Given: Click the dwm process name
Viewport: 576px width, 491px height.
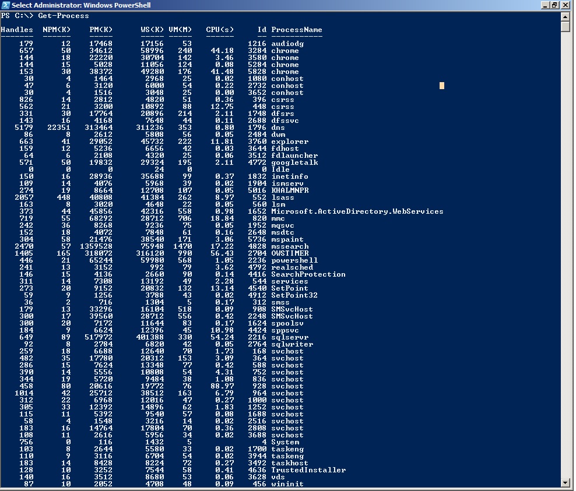Looking at the screenshot, I should [x=278, y=135].
